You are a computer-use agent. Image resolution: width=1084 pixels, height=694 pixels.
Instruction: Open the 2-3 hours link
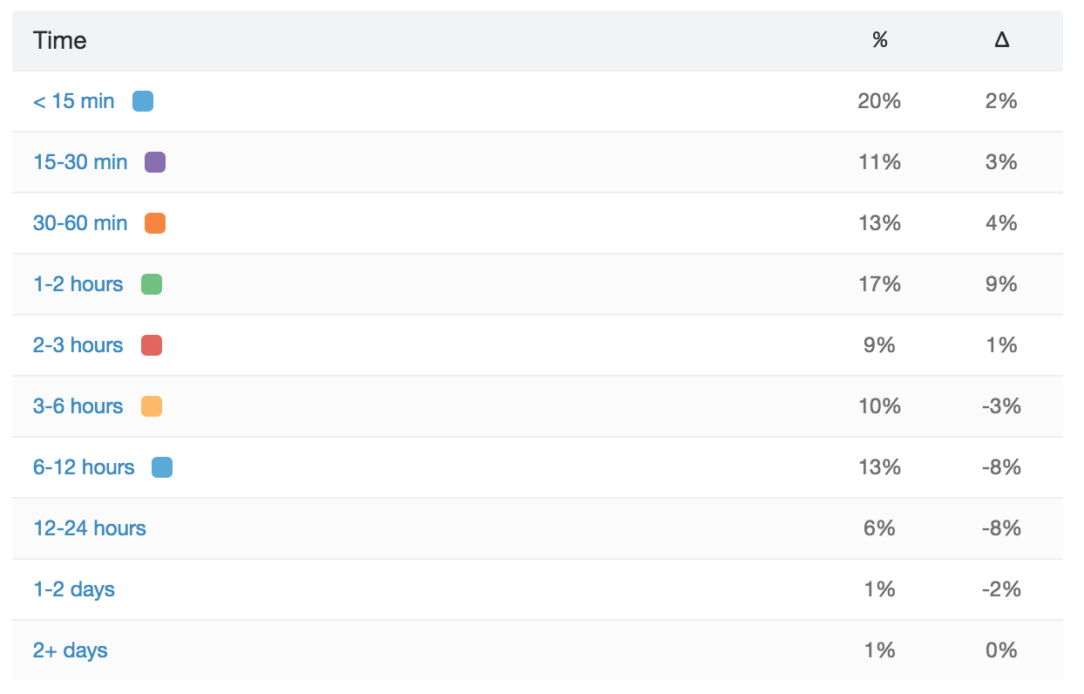78,345
